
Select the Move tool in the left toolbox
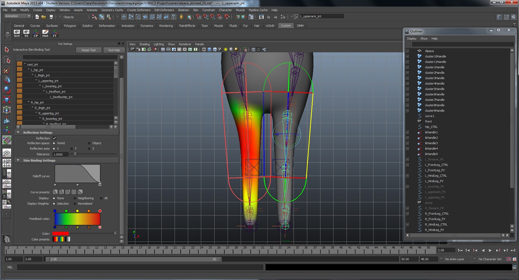pos(6,80)
